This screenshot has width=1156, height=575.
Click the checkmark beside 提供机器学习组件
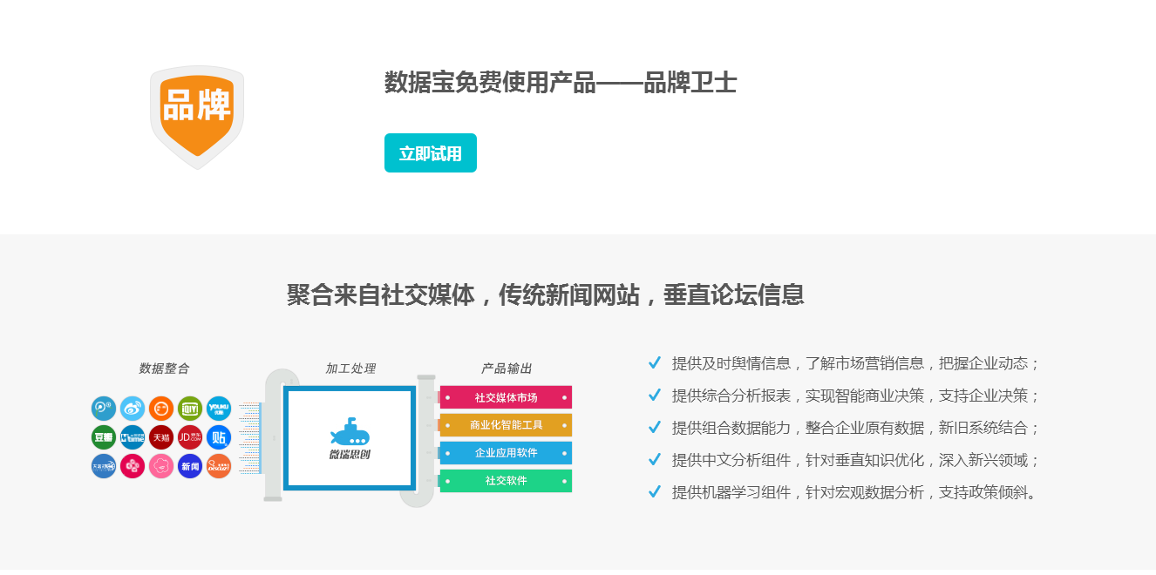click(655, 491)
